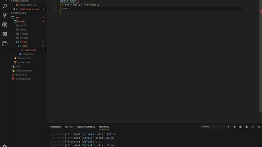The image size is (262, 147).
Task: Collapse the OPEN EDITORS section
Action: click(x=21, y=1)
